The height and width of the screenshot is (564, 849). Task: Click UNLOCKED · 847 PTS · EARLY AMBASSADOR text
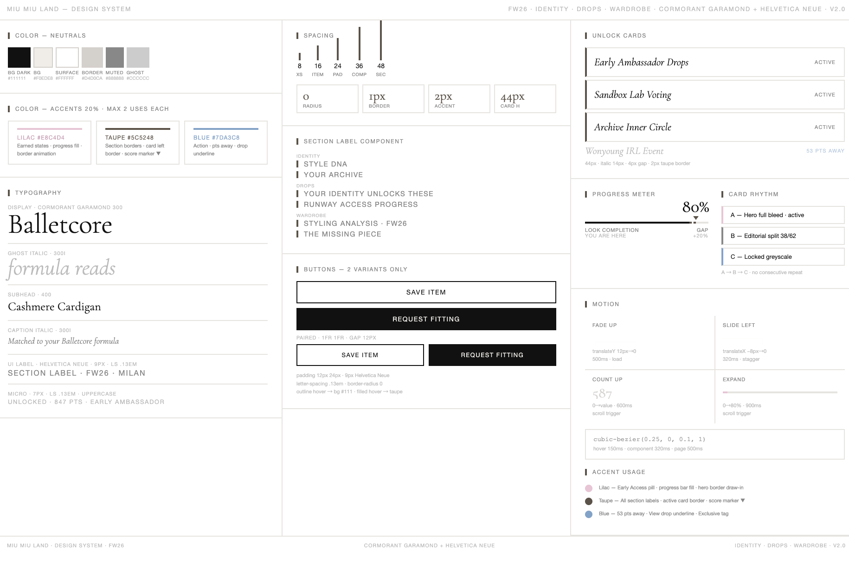86,402
